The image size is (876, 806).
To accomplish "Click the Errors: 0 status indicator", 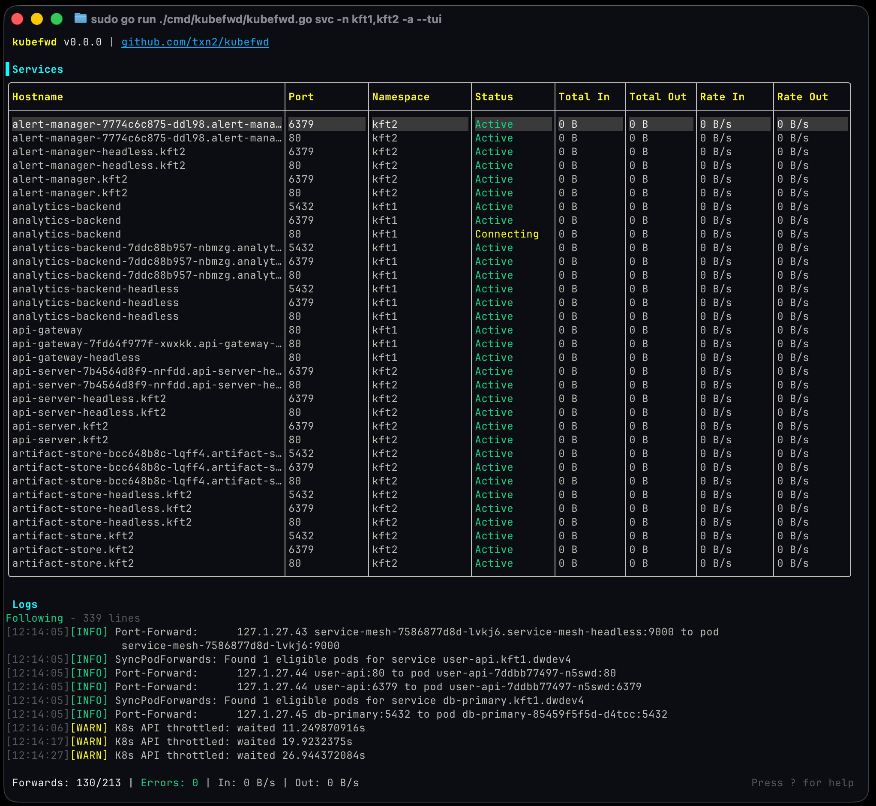I will (169, 783).
